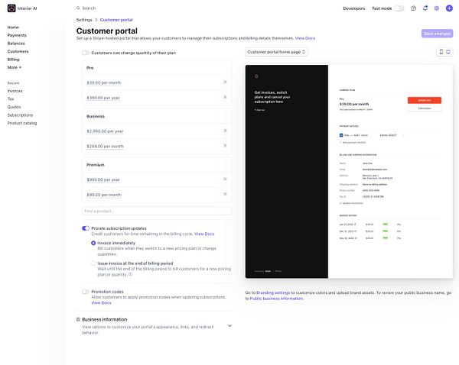Switch preview to desktop monitor icon

point(448,52)
